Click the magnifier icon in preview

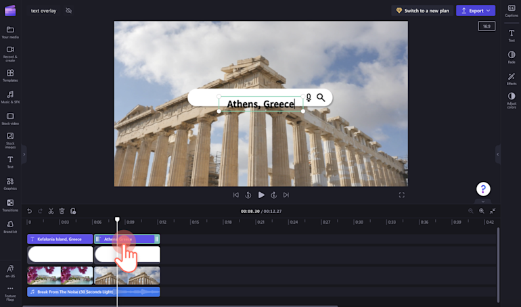[321, 97]
